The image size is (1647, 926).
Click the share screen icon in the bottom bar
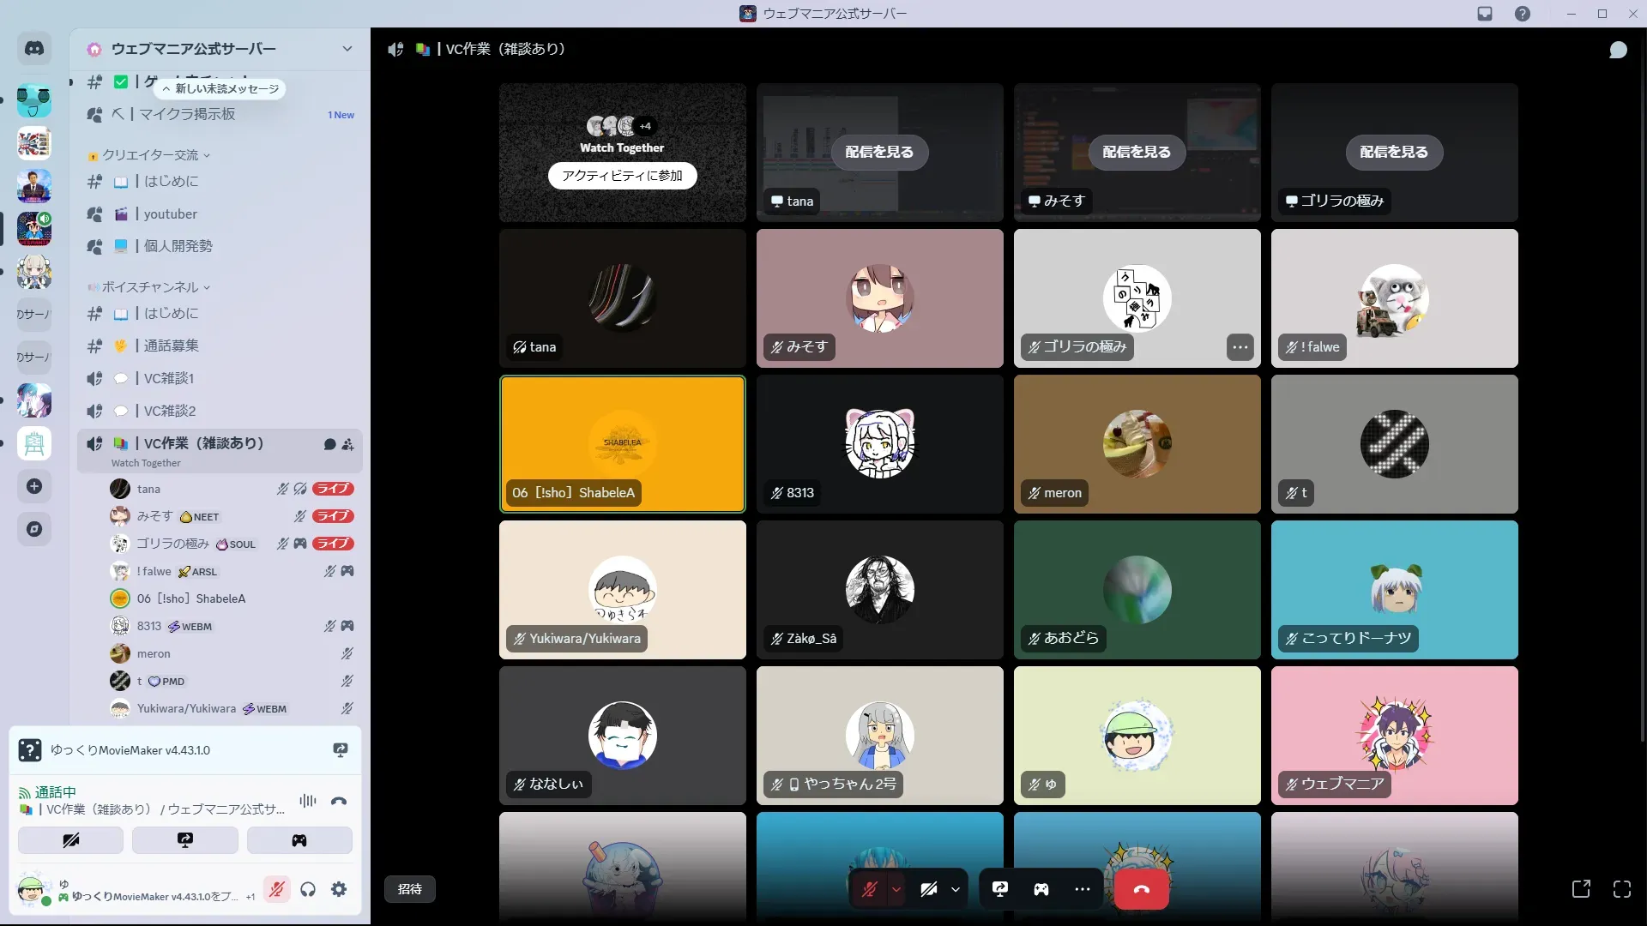coord(1000,889)
